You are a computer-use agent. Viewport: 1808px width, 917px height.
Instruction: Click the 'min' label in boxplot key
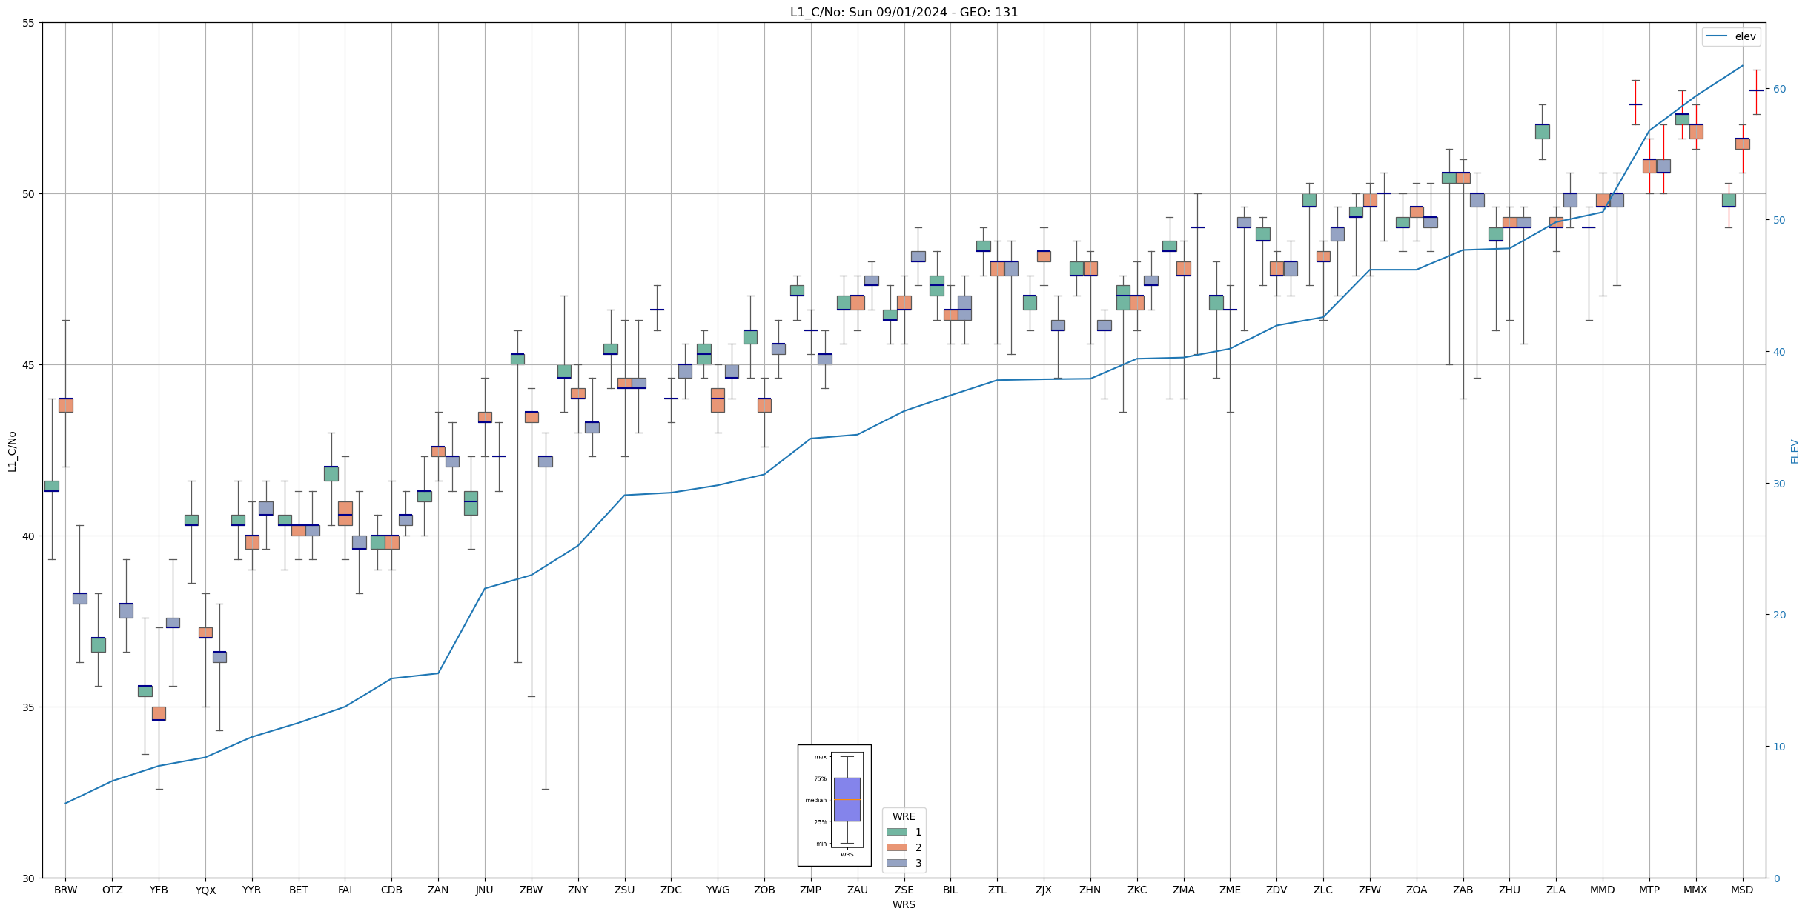coord(821,844)
